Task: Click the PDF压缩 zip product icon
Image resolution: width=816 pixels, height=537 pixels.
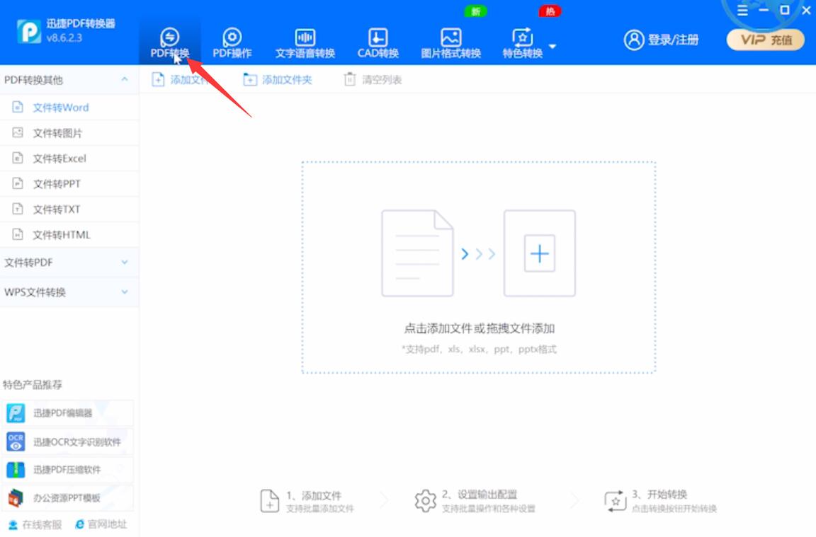Action: pyautogui.click(x=16, y=470)
